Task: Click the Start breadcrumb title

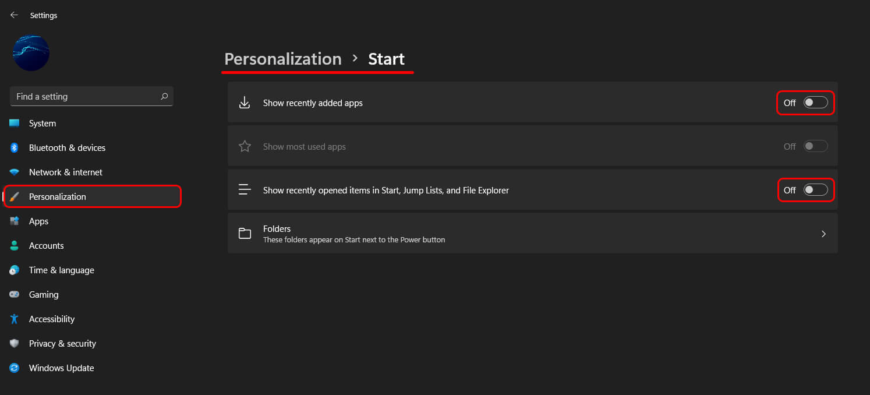Action: coord(386,59)
